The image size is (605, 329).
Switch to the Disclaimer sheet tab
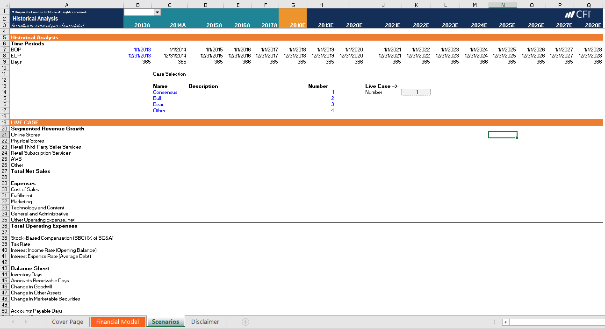point(204,322)
